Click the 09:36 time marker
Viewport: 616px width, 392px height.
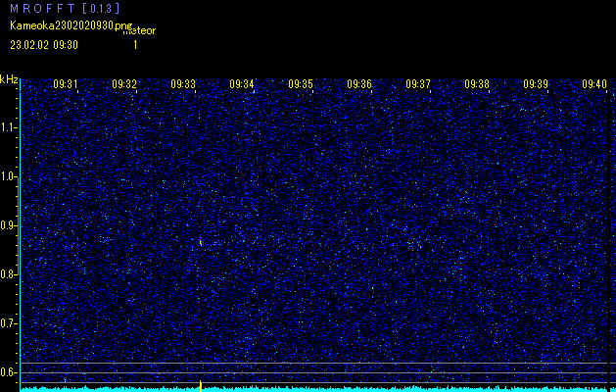359,84
